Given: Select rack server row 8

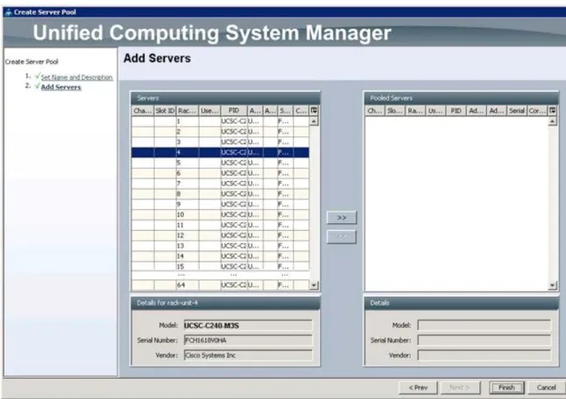Looking at the screenshot, I should (220, 194).
